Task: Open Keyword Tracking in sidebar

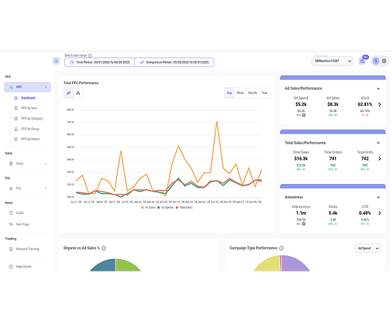Action: click(x=27, y=249)
